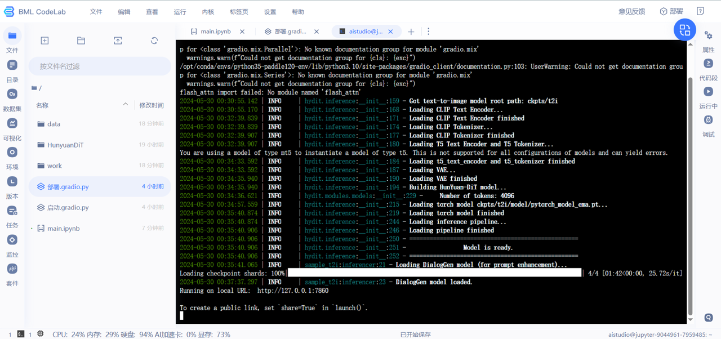Select the 部署.gradio.py file
This screenshot has width=721, height=339.
pos(100,186)
